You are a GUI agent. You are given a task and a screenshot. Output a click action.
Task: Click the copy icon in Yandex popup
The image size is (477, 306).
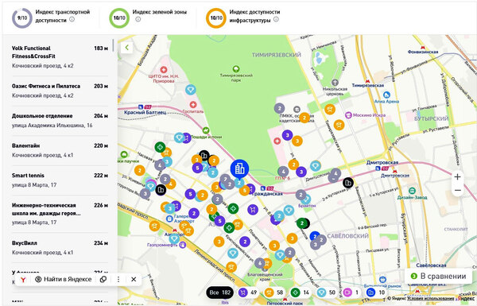(x=103, y=279)
